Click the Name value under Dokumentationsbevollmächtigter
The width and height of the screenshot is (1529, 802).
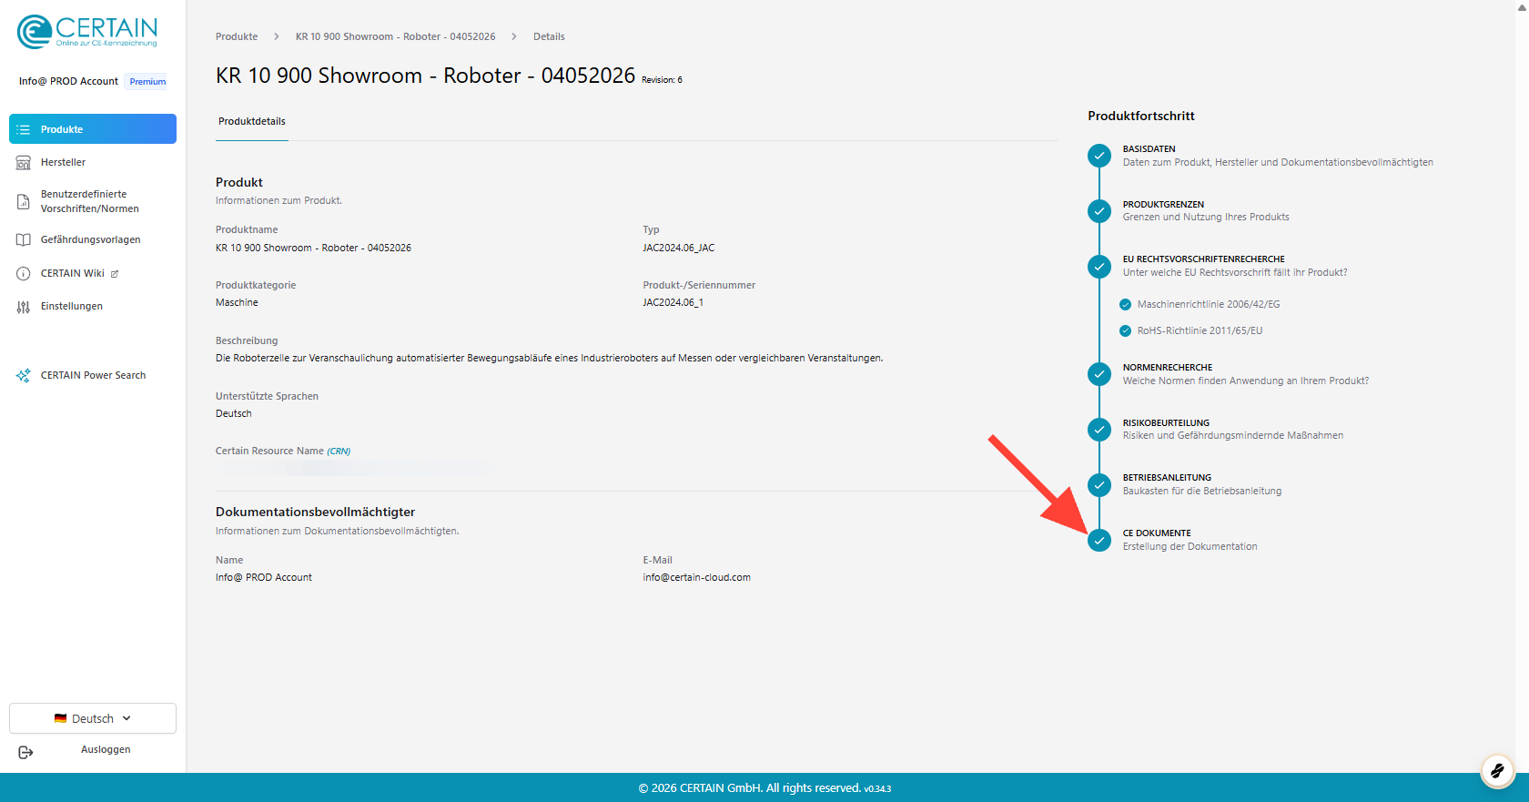click(x=264, y=578)
